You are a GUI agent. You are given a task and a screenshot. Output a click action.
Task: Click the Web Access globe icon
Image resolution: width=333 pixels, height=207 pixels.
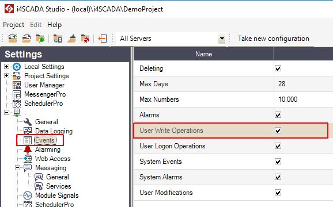tap(28, 159)
